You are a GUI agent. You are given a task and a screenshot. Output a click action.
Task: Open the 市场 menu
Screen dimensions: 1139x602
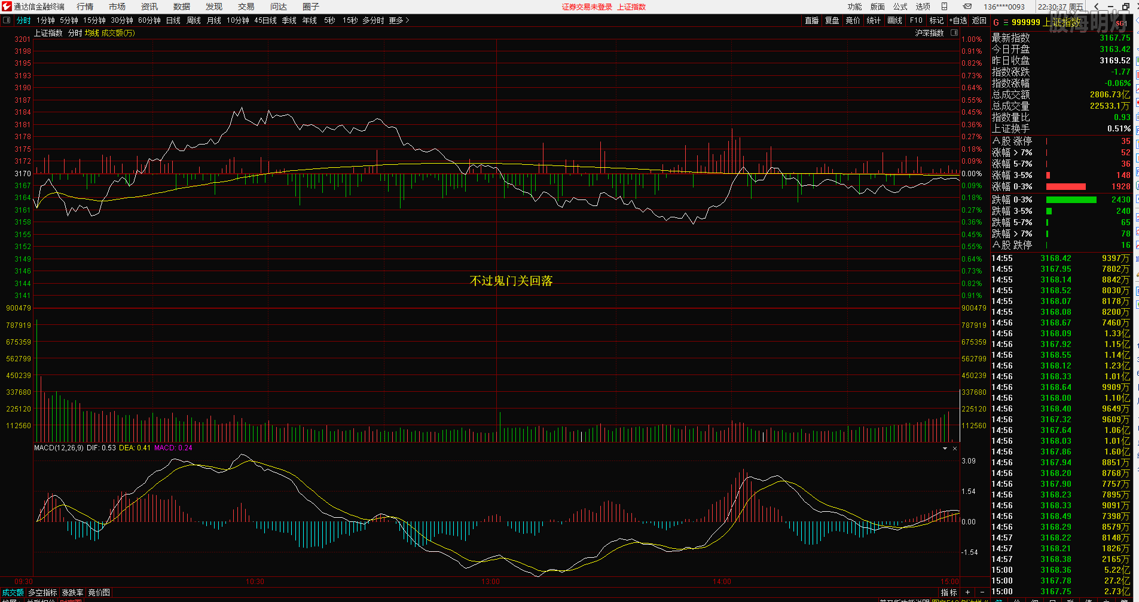point(117,7)
